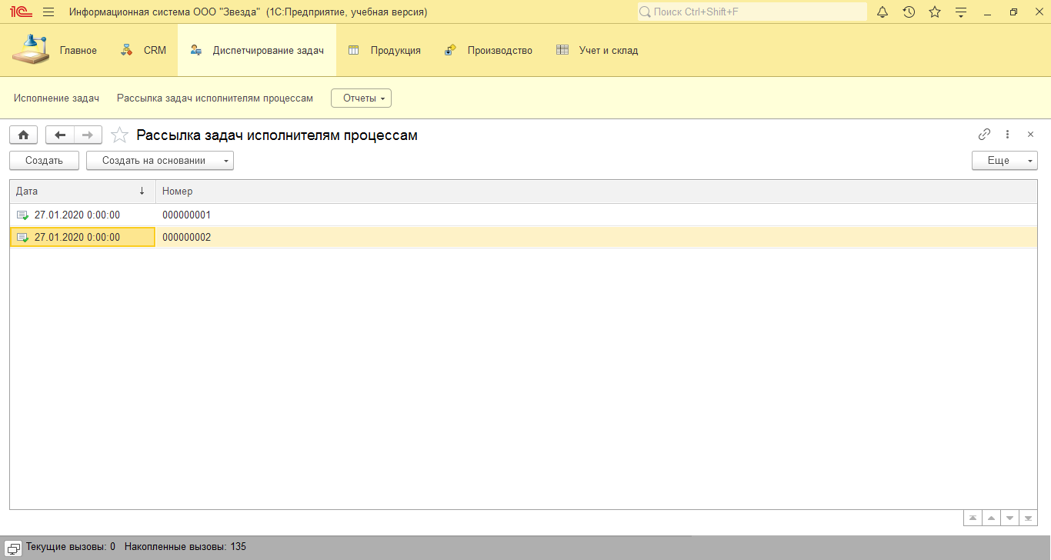Go back with left arrow button

pyautogui.click(x=60, y=135)
